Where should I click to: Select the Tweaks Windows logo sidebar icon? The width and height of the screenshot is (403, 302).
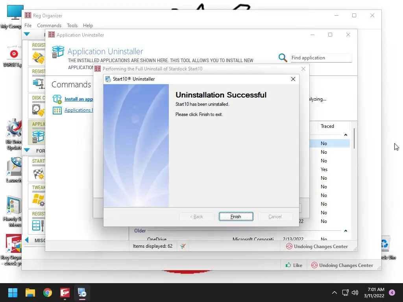click(38, 200)
